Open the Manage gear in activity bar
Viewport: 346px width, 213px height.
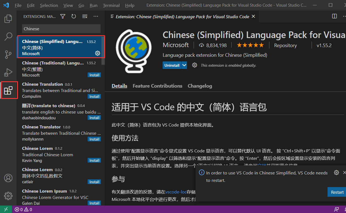[x=8, y=196]
